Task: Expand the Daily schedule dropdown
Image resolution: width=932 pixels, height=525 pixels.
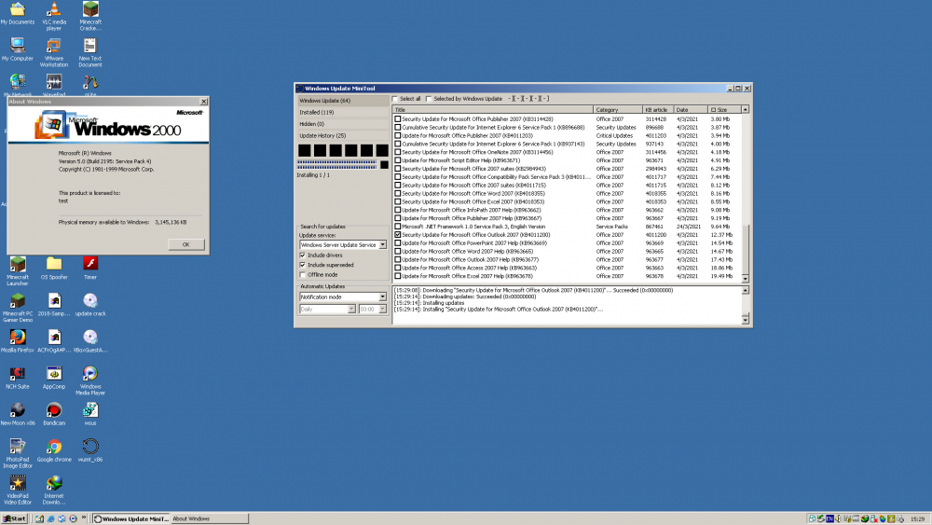Action: (351, 310)
